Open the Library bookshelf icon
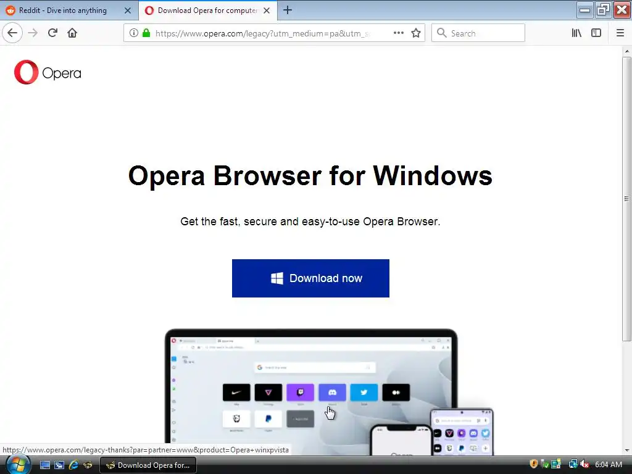The height and width of the screenshot is (474, 632). click(576, 33)
